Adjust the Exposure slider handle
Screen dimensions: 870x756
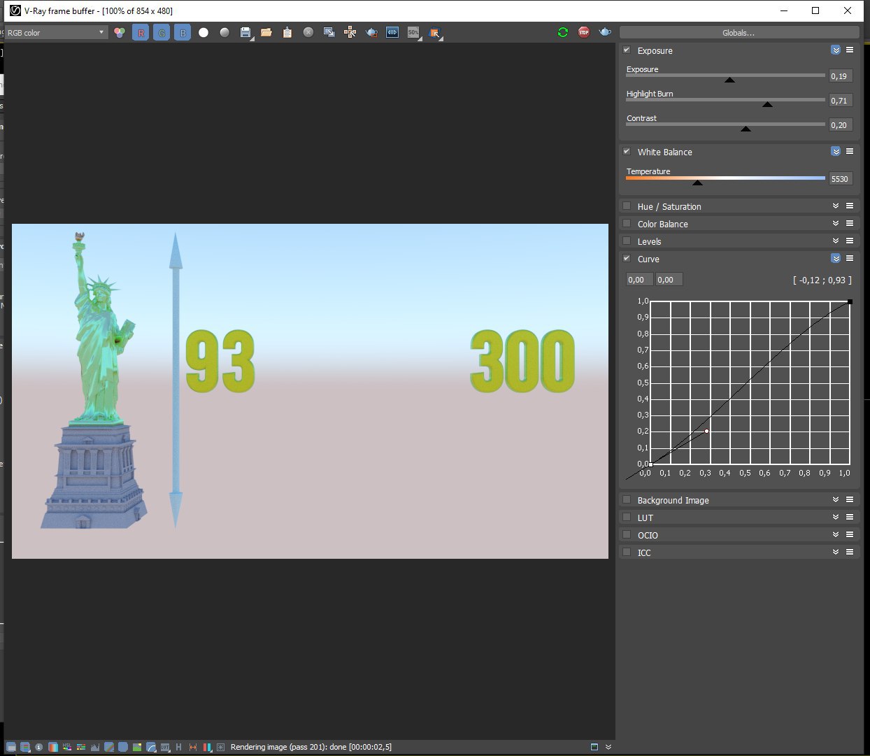click(x=729, y=80)
